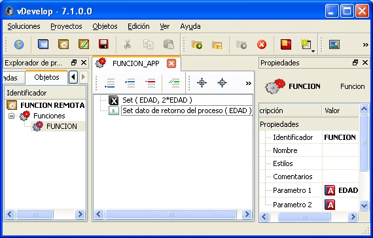The height and width of the screenshot is (238, 373).
Task: Open the Proyectos menu
Action: point(66,26)
